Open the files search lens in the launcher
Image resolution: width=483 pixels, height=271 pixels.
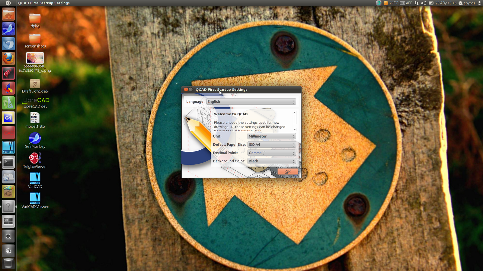(x=8, y=251)
